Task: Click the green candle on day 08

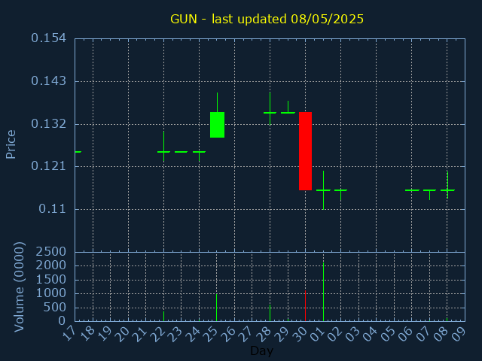Action: click(447, 190)
